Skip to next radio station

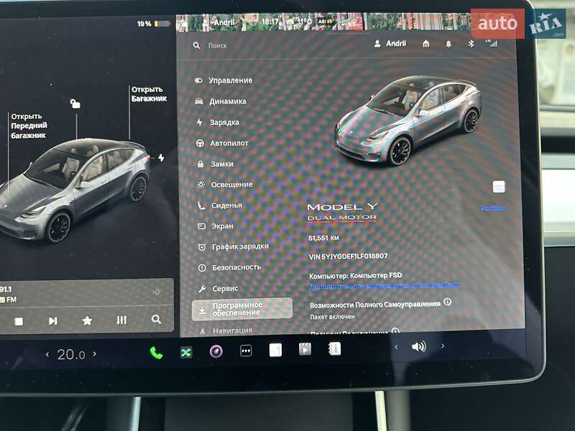click(53, 321)
